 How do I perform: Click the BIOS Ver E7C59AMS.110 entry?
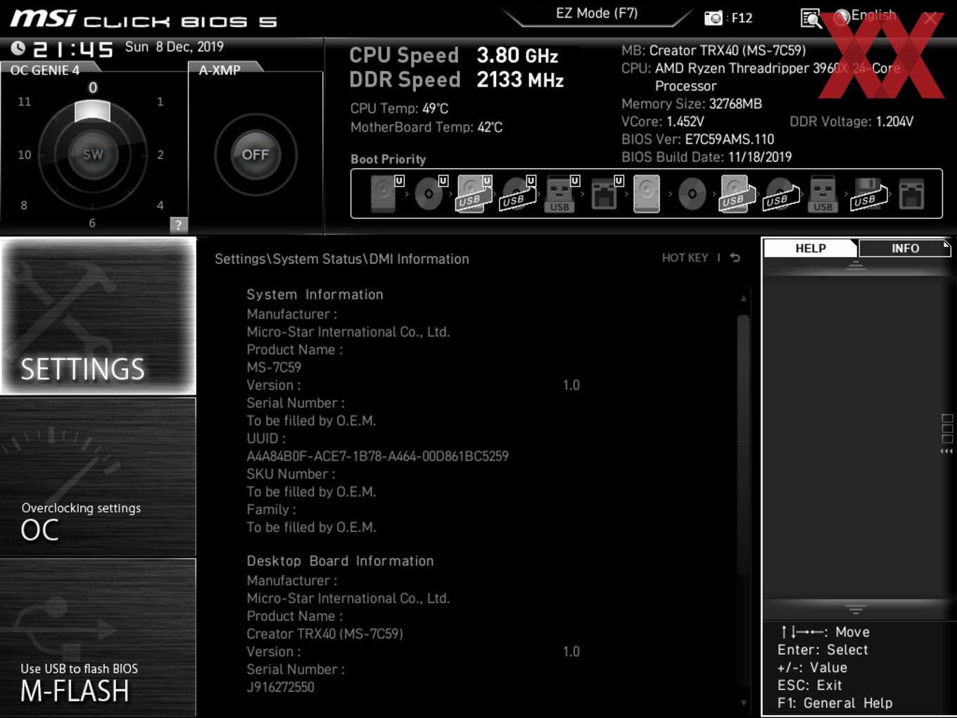coord(697,139)
